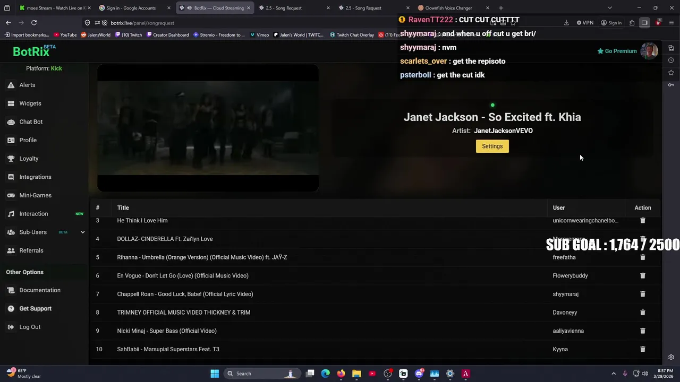The height and width of the screenshot is (382, 680).
Task: Open the Windows Start menu
Action: (215, 374)
